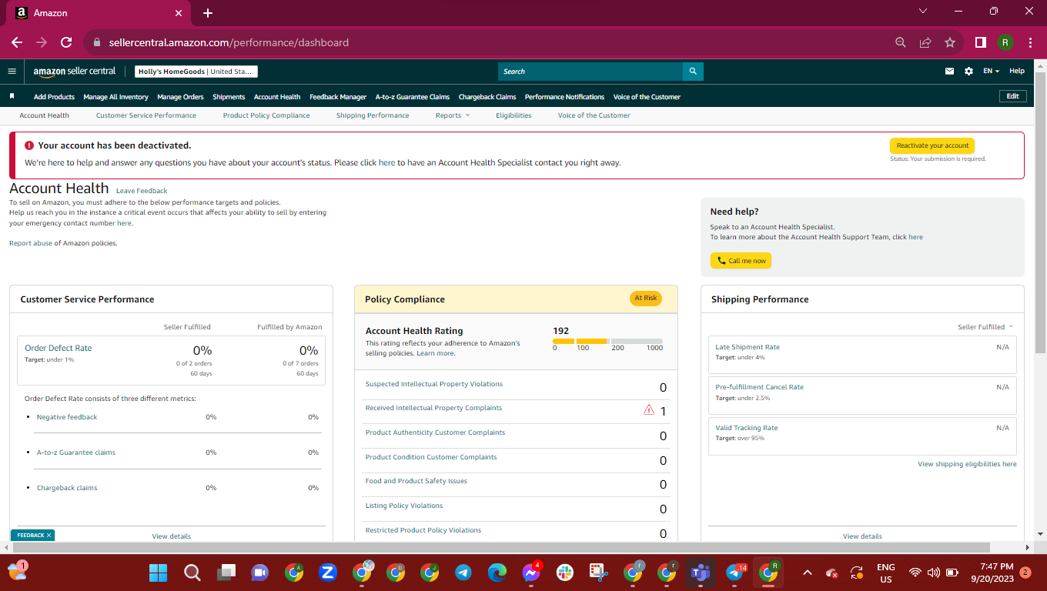Viewport: 1047px width, 591px height.
Task: Open the Snipping Tool from the taskbar
Action: [x=599, y=573]
